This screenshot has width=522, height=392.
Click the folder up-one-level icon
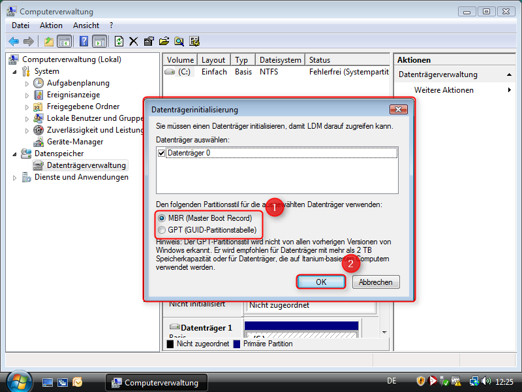click(x=48, y=42)
